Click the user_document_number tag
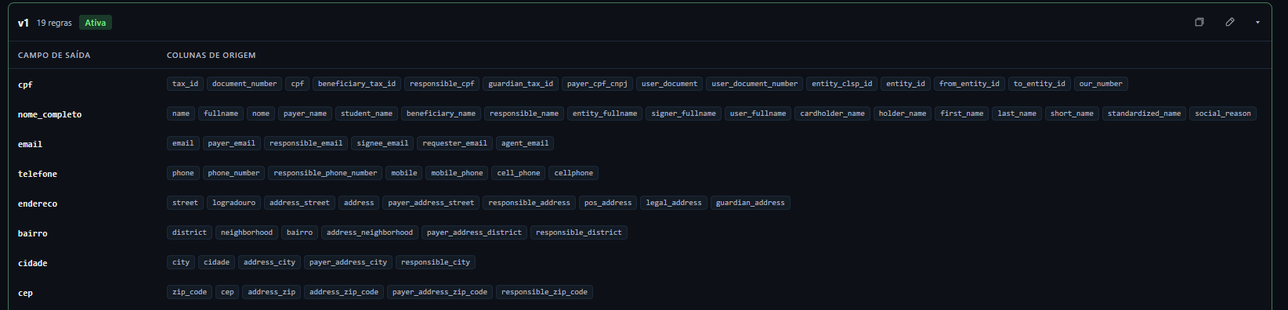 point(754,84)
